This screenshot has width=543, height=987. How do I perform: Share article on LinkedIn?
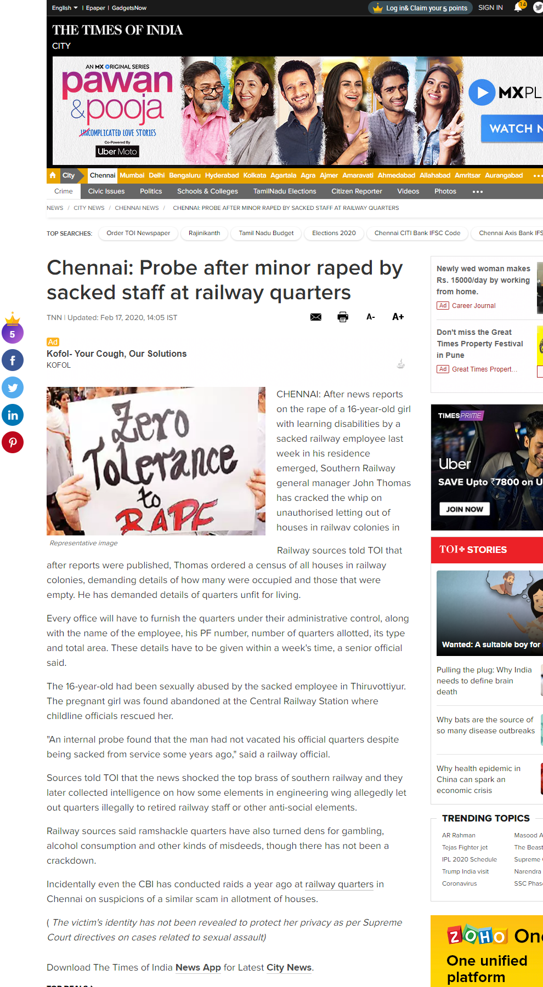(x=13, y=415)
